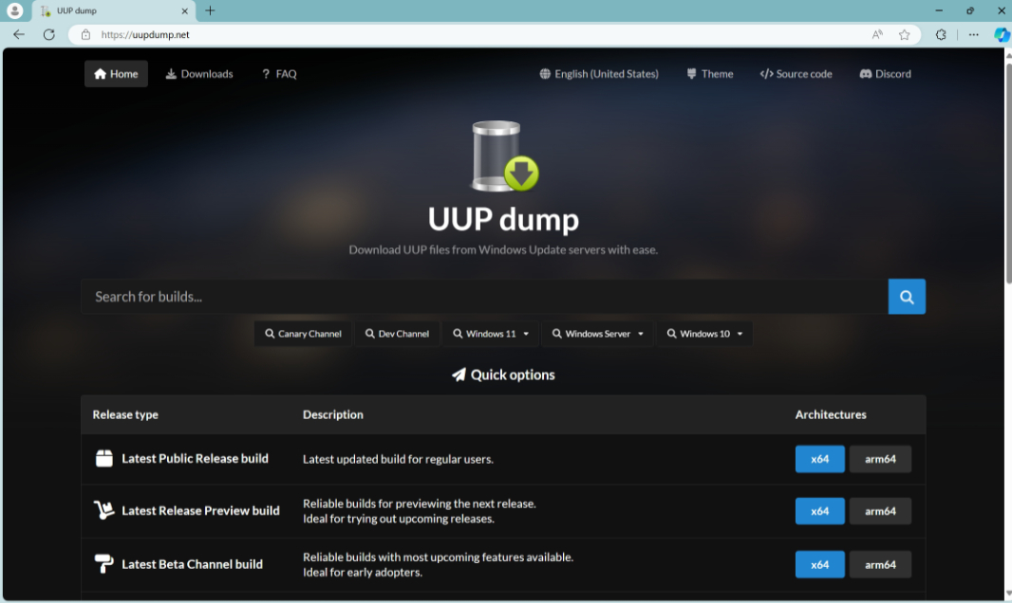Screen dimensions: 1012x603
Task: Open the browser extensions icon
Action: [941, 34]
